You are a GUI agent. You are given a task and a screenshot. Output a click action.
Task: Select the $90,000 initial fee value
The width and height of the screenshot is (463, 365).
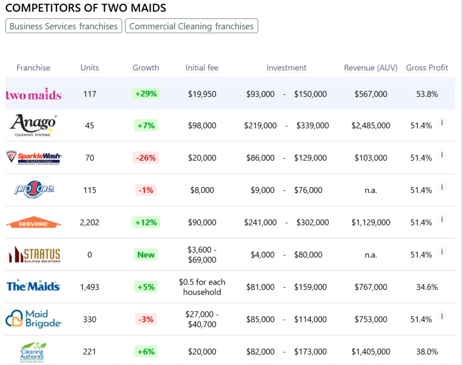(202, 222)
